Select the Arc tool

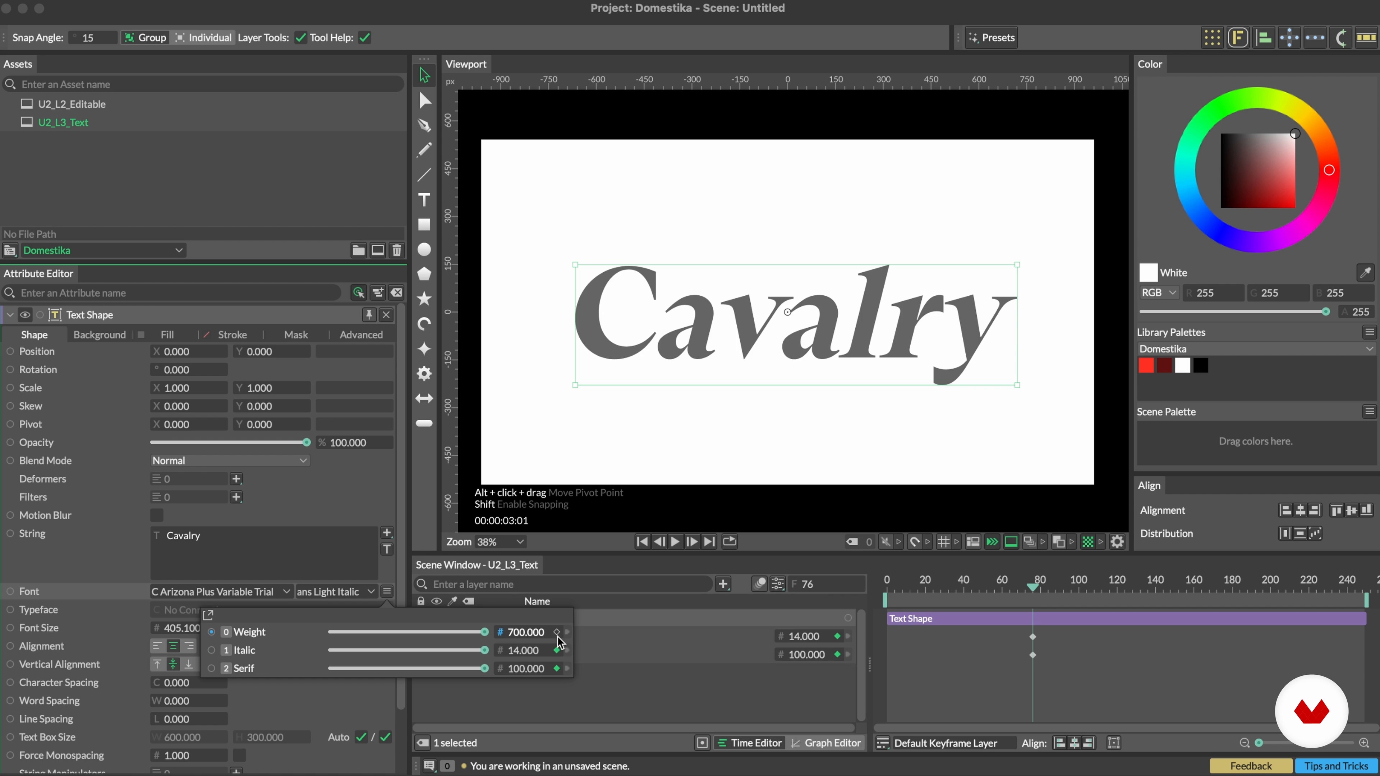tap(424, 323)
